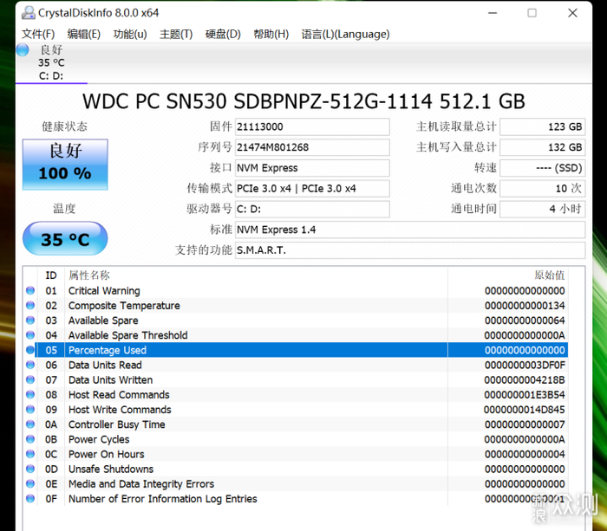The image size is (607, 531).
Task: Select the Host Read Commands attribute name
Action: click(x=119, y=395)
